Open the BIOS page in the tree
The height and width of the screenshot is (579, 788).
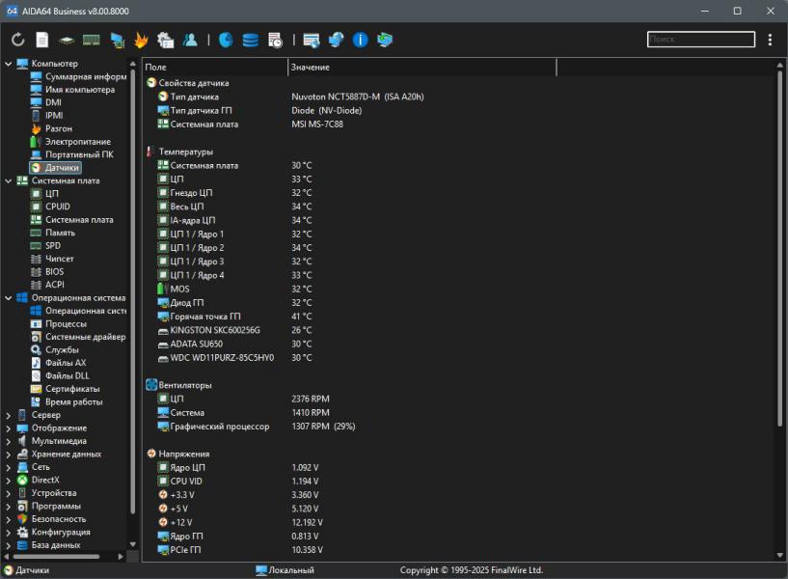54,271
